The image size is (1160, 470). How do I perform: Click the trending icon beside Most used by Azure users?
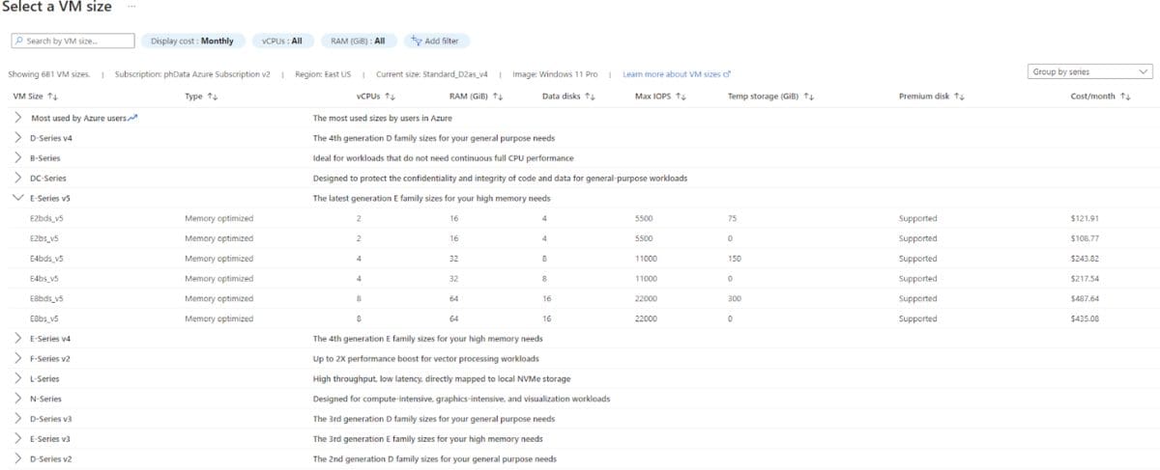[132, 118]
